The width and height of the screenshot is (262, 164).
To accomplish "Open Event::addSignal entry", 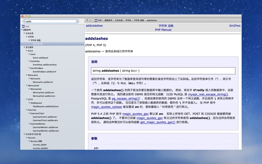I will click(x=40, y=58).
